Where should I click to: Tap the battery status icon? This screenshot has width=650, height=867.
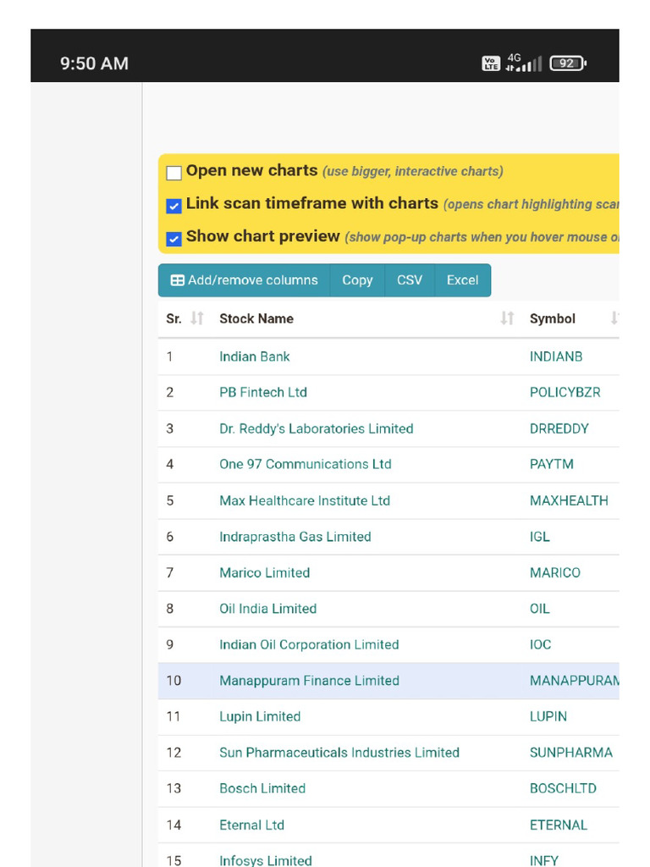[568, 64]
